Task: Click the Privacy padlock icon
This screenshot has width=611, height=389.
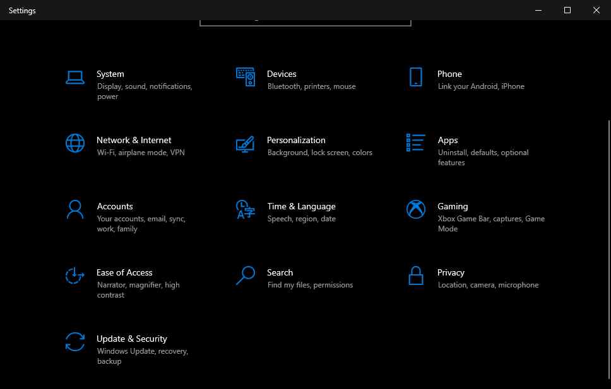Action: tap(416, 276)
